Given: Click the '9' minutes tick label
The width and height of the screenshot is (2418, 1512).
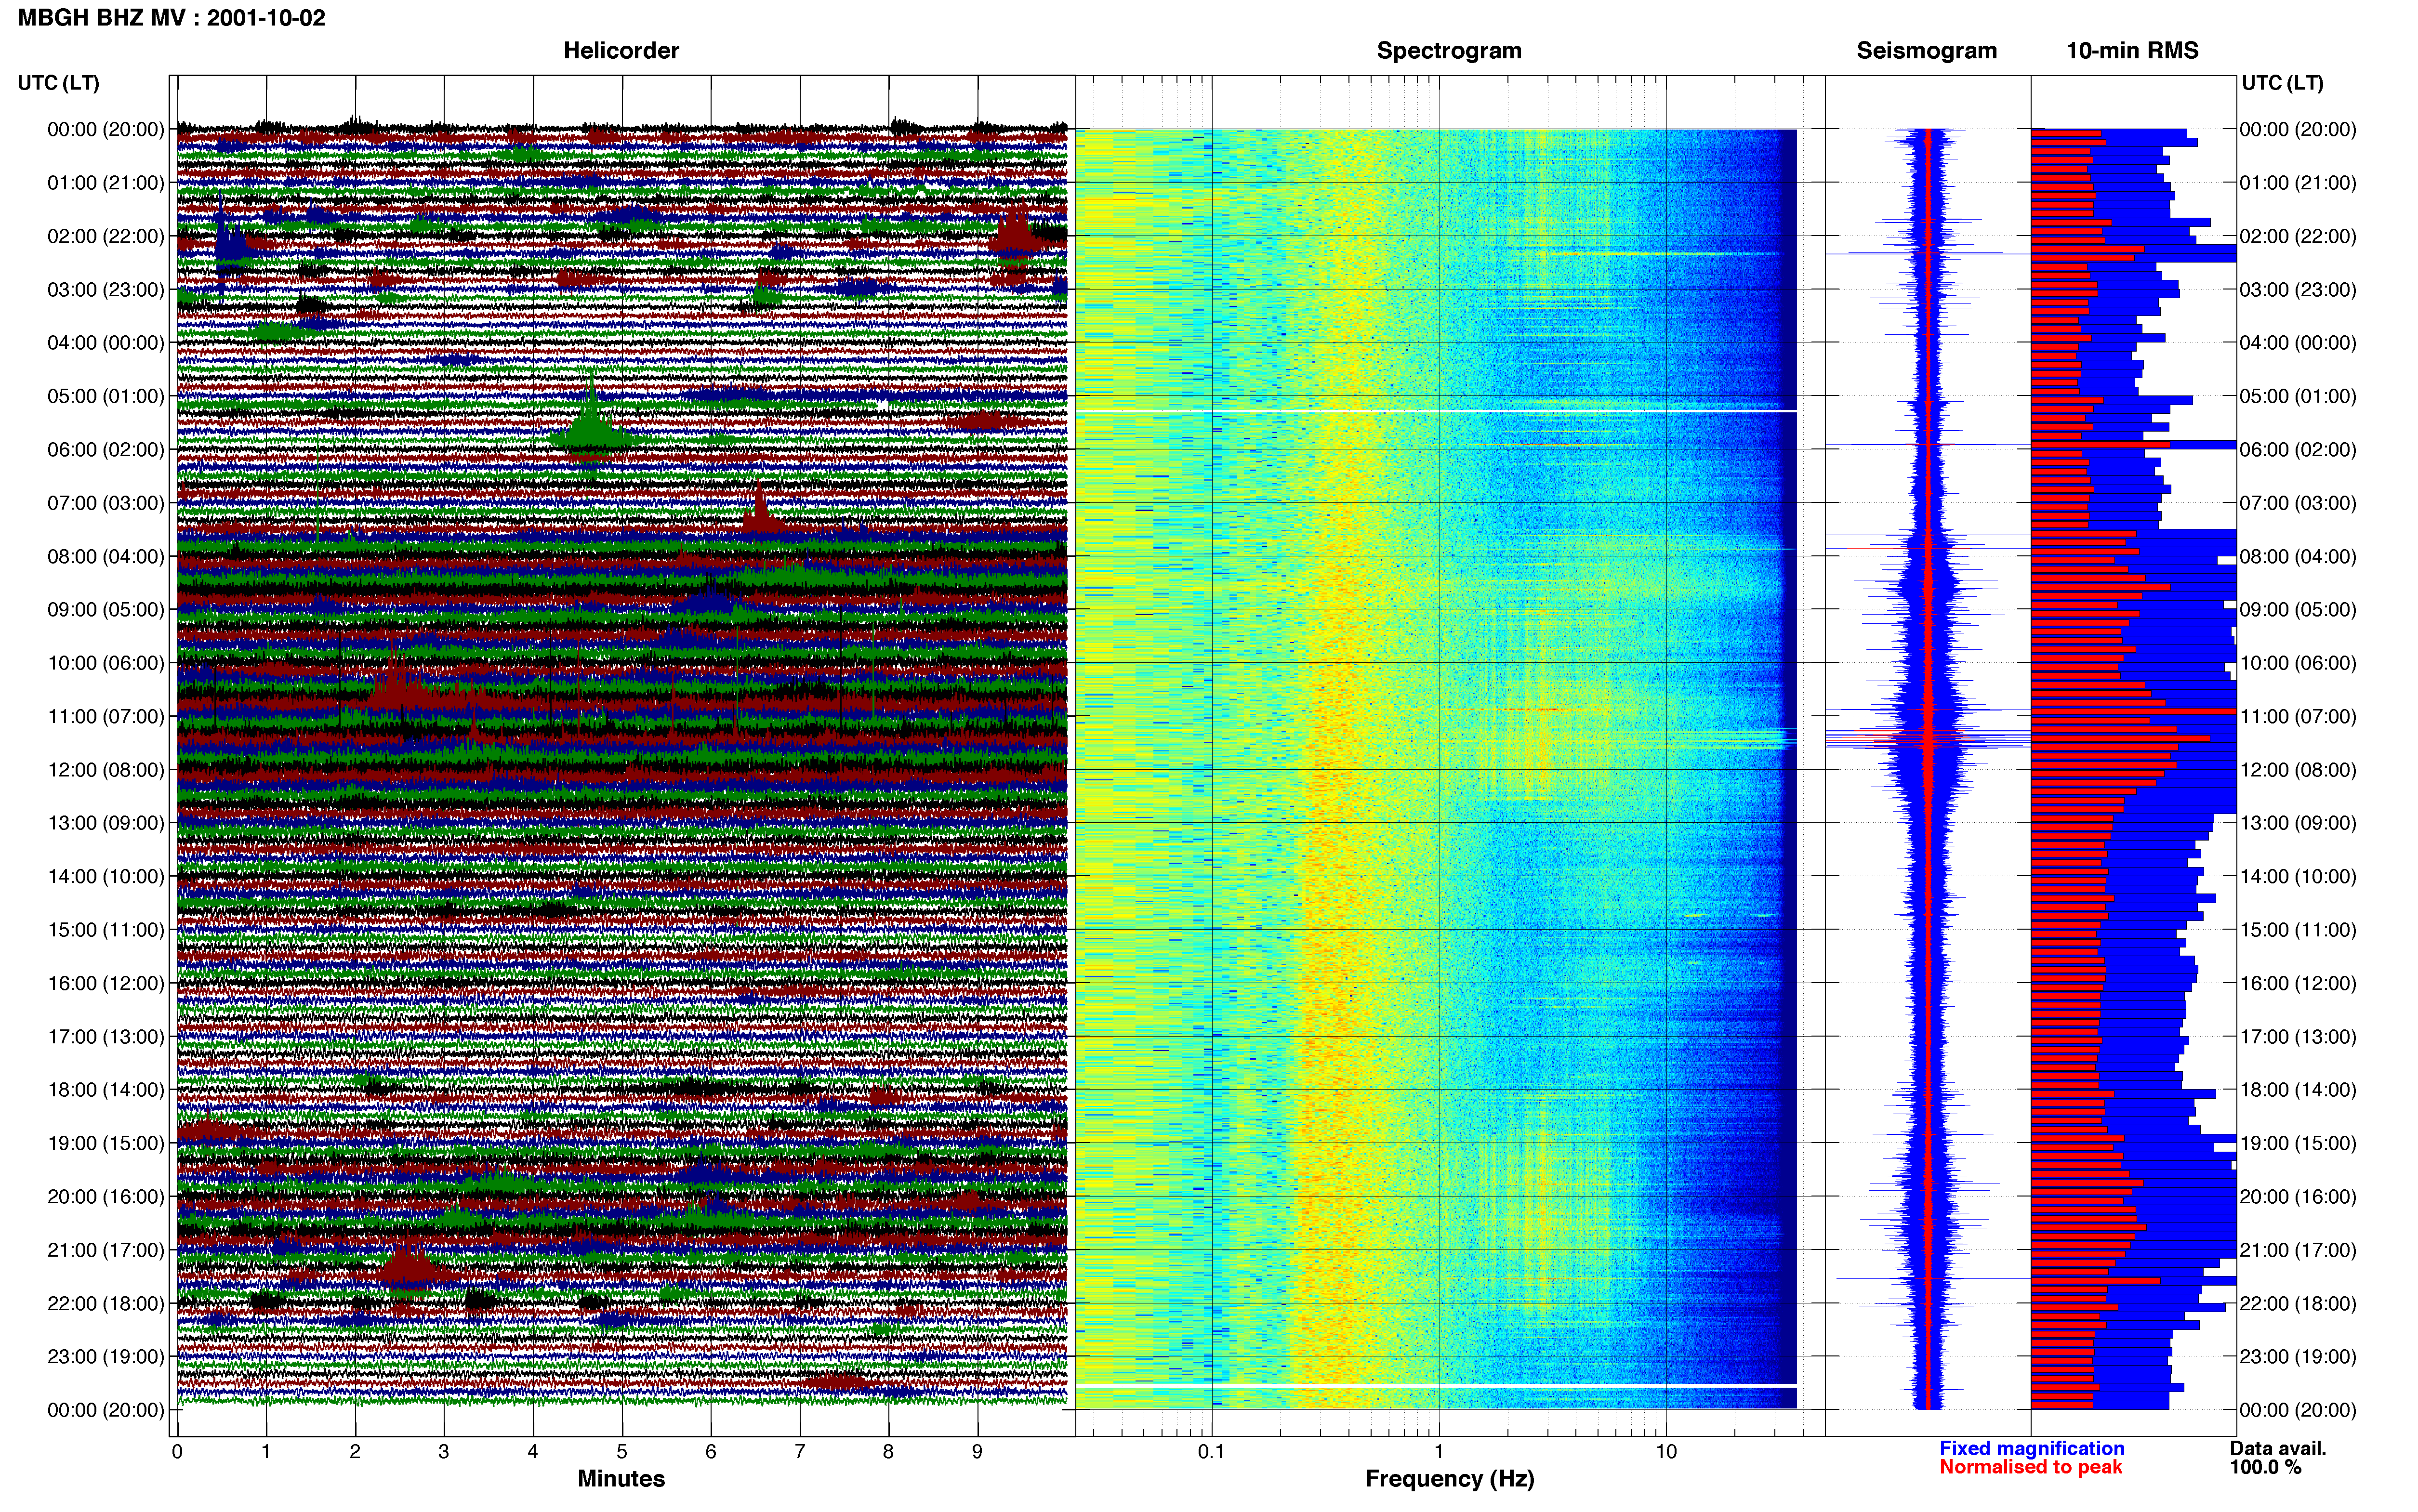Looking at the screenshot, I should click(x=977, y=1452).
